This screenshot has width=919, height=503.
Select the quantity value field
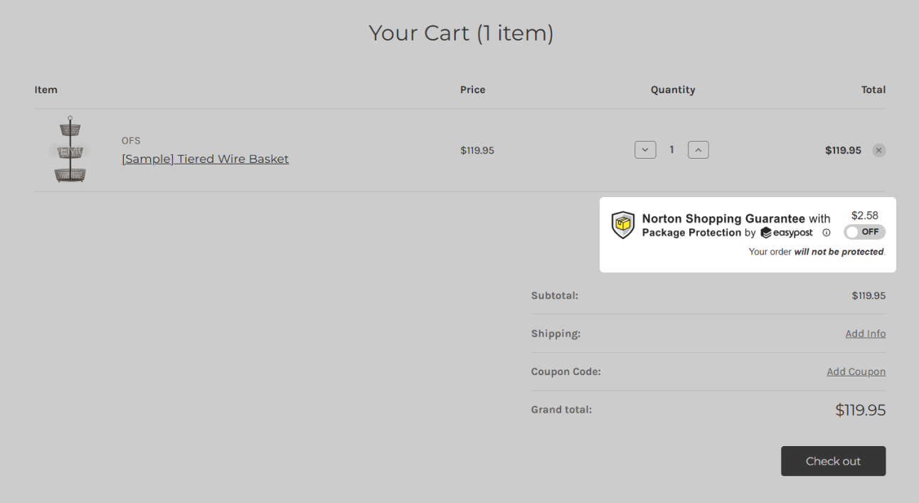click(671, 150)
